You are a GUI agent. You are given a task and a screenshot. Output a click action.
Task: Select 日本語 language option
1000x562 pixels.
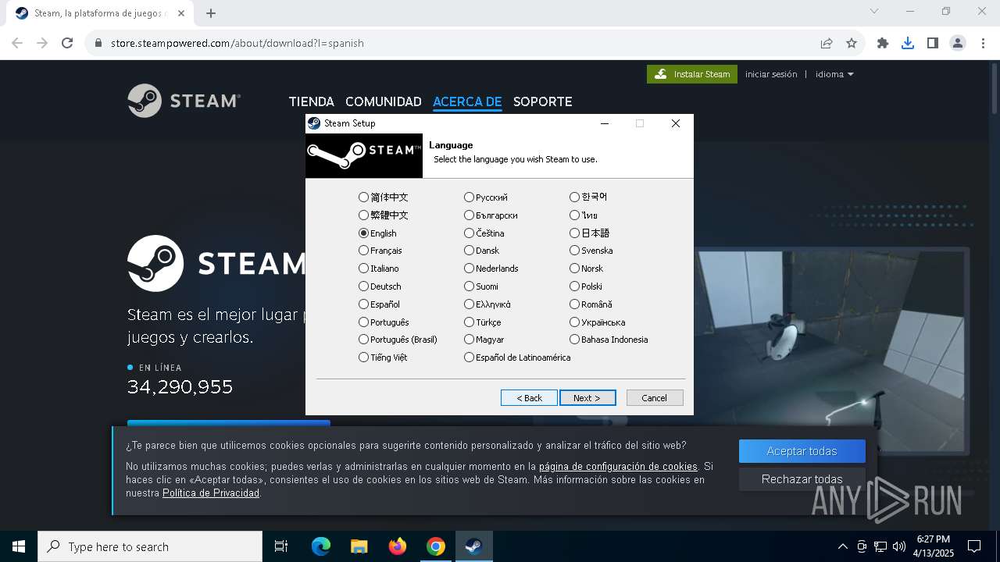point(590,233)
